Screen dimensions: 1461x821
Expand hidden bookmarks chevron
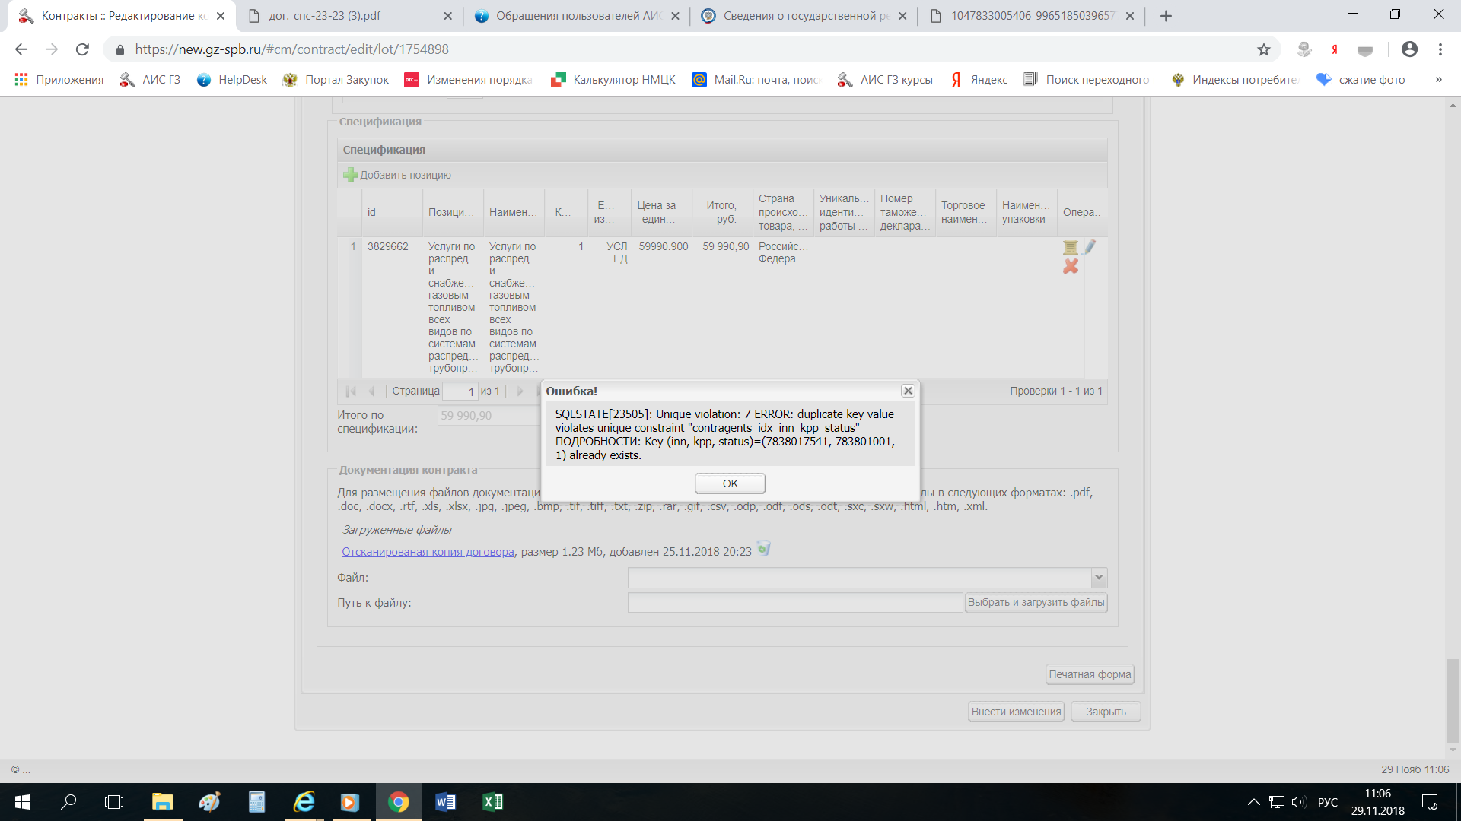click(x=1438, y=80)
